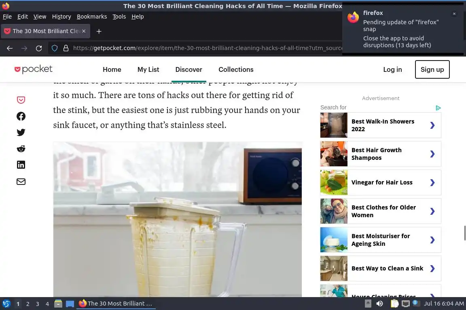View site security padlock info
Screen dimensions: 466x310
(66, 48)
